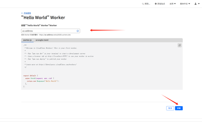The width and height of the screenshot is (202, 122).
Task: Click the 'async fetch(request, env, ctx)' line
Action: (x=40, y=78)
